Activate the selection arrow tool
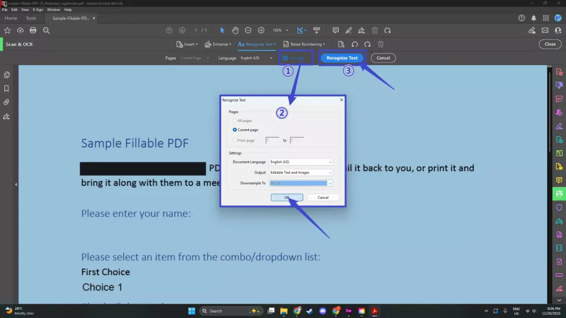The height and width of the screenshot is (318, 566). click(222, 30)
